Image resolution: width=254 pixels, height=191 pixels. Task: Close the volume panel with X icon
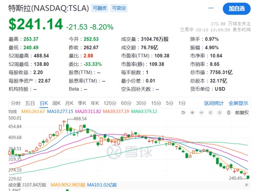coord(246,185)
